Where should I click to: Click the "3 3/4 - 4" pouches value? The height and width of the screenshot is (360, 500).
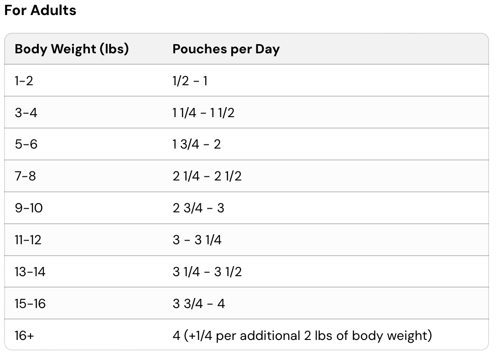pos(199,304)
